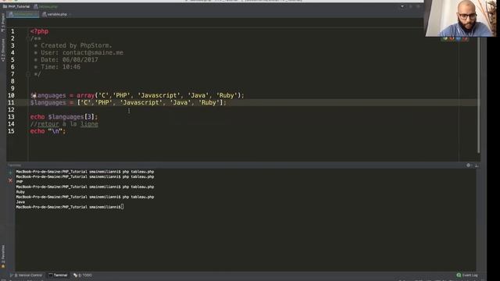The image size is (500, 281).
Task: Open the Structure side tool window
Action: click(3, 50)
